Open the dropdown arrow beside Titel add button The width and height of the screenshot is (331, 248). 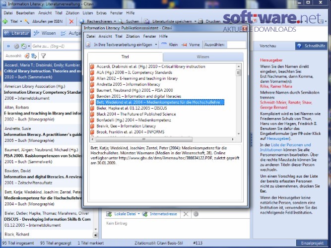[21, 21]
